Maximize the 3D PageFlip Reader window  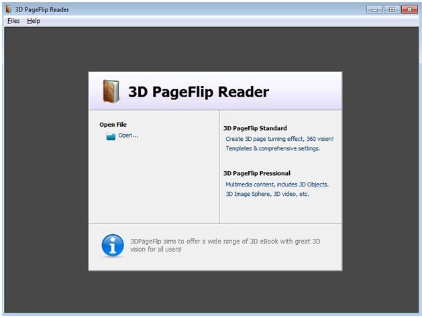[x=392, y=9]
